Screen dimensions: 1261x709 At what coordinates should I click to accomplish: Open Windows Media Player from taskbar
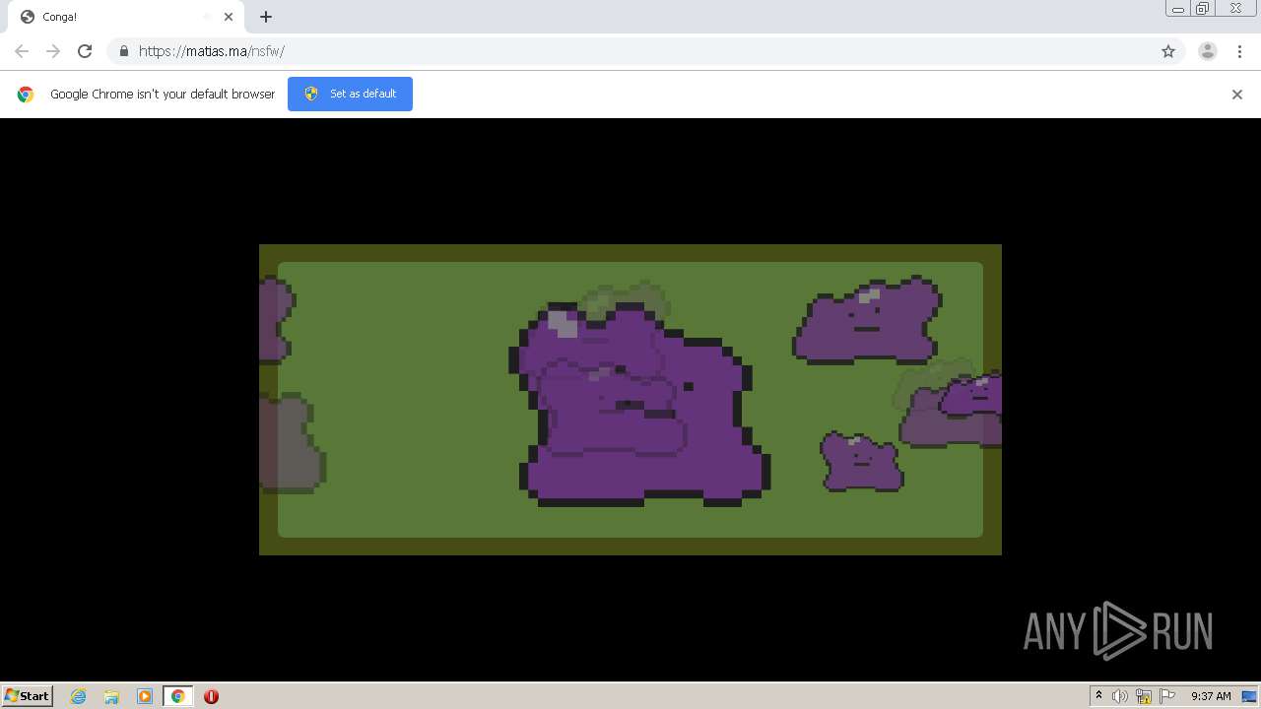(145, 696)
